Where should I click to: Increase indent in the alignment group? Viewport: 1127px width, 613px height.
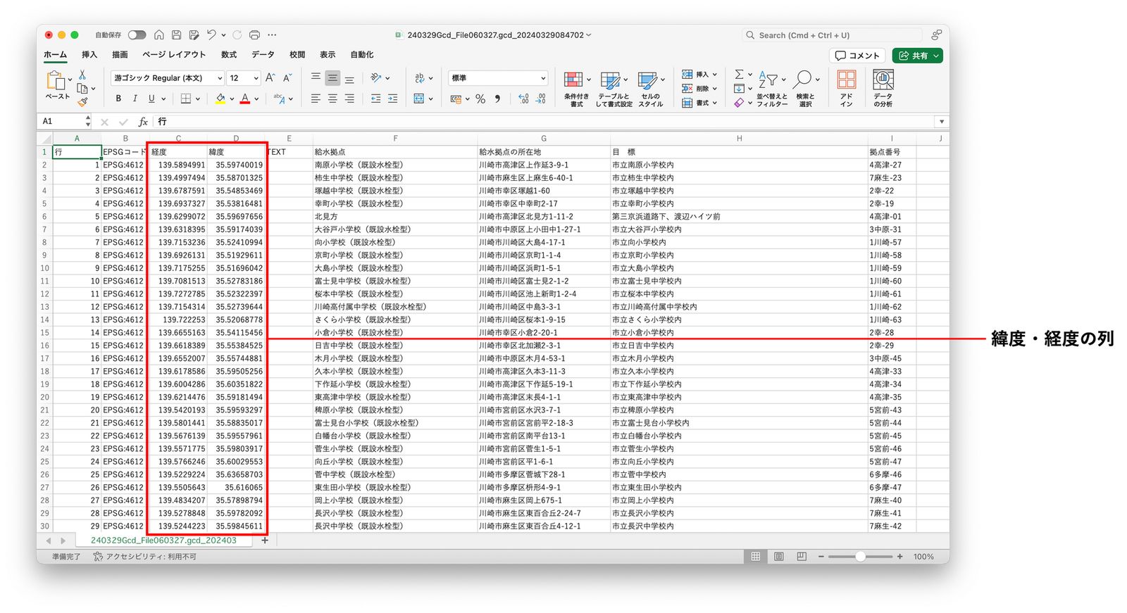[392, 99]
